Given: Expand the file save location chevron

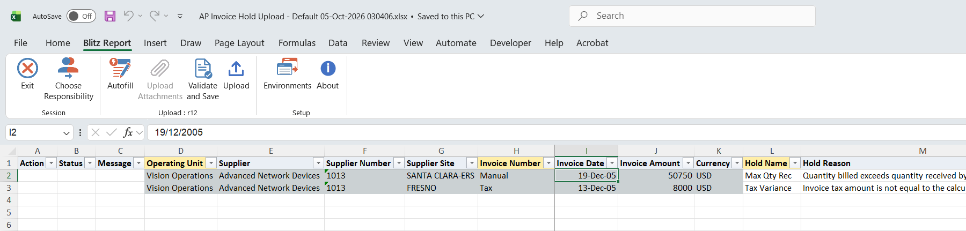Looking at the screenshot, I should pos(481,16).
